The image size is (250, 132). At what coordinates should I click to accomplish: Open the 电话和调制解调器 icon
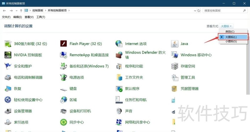[8, 77]
